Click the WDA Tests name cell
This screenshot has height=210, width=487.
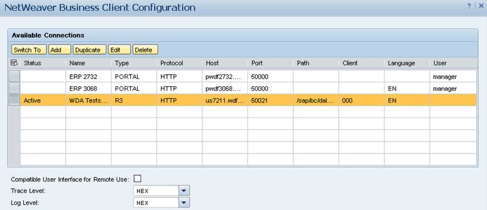click(x=89, y=100)
